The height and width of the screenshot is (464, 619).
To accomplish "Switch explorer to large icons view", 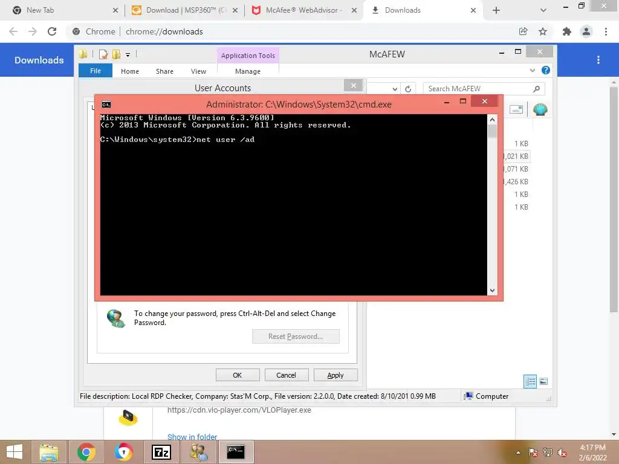I will 543,381.
